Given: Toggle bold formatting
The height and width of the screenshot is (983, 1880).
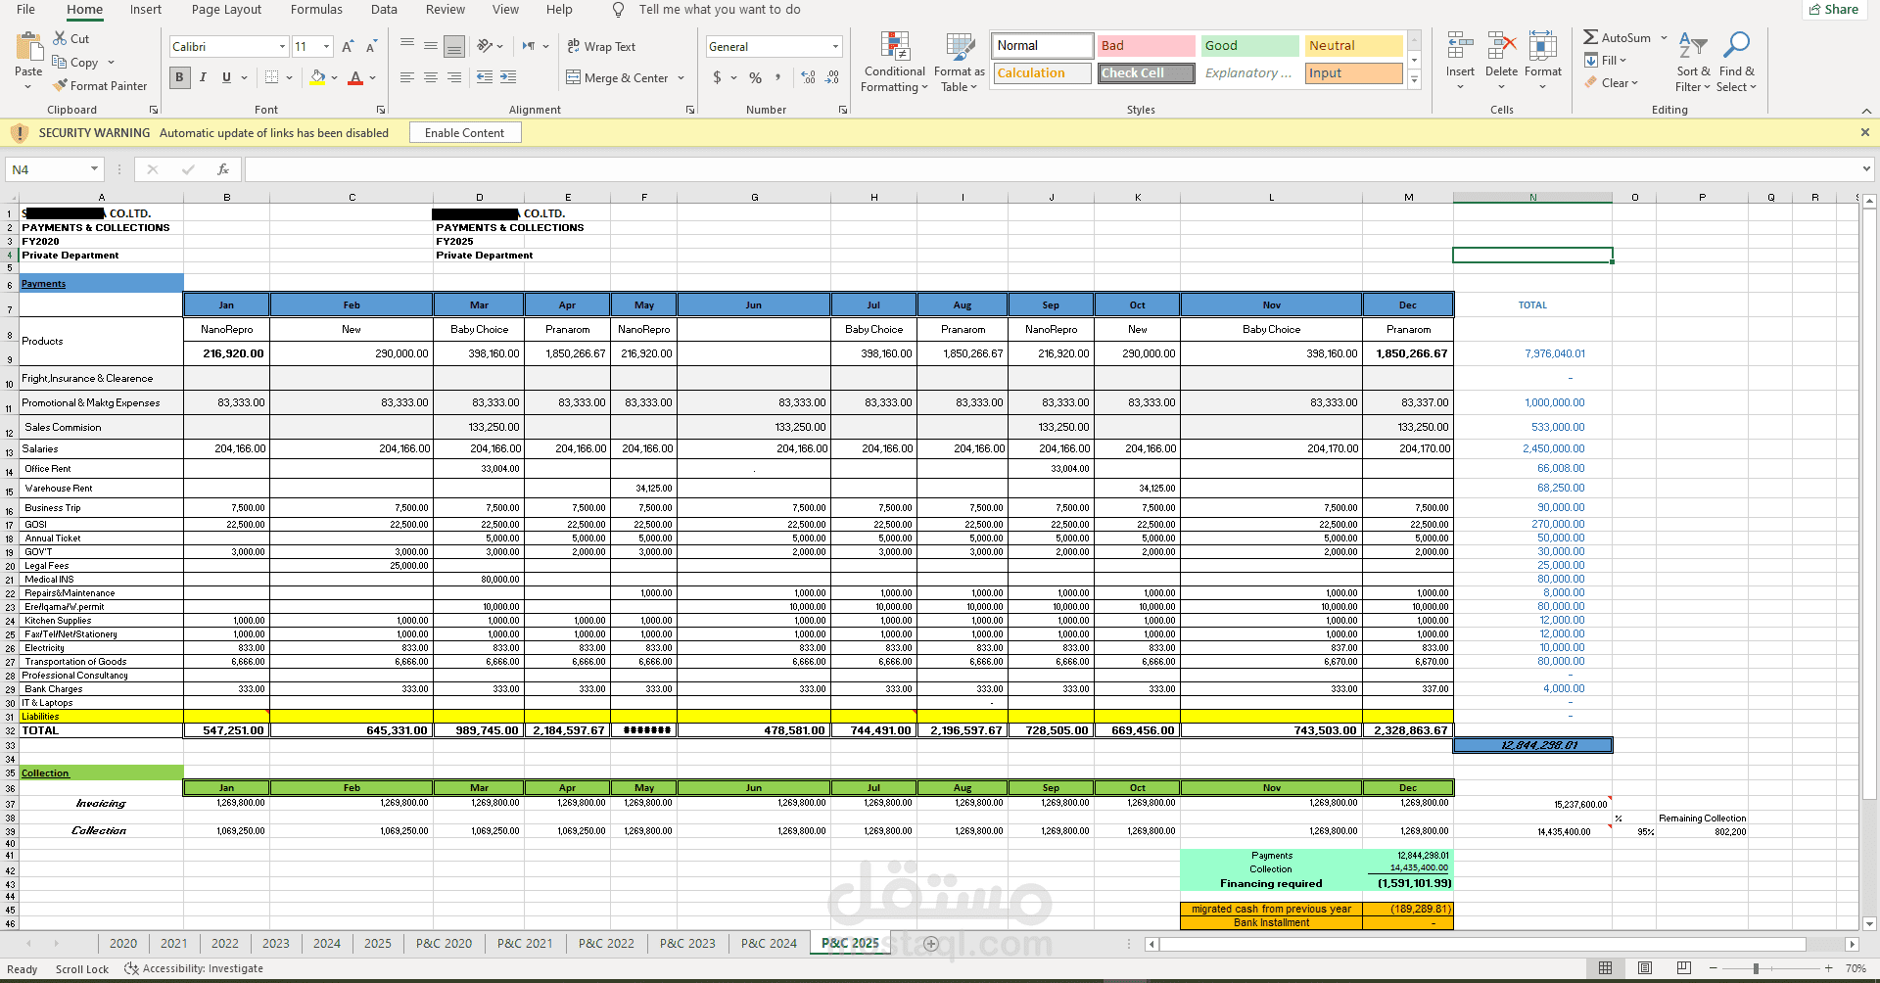Looking at the screenshot, I should click(x=179, y=77).
